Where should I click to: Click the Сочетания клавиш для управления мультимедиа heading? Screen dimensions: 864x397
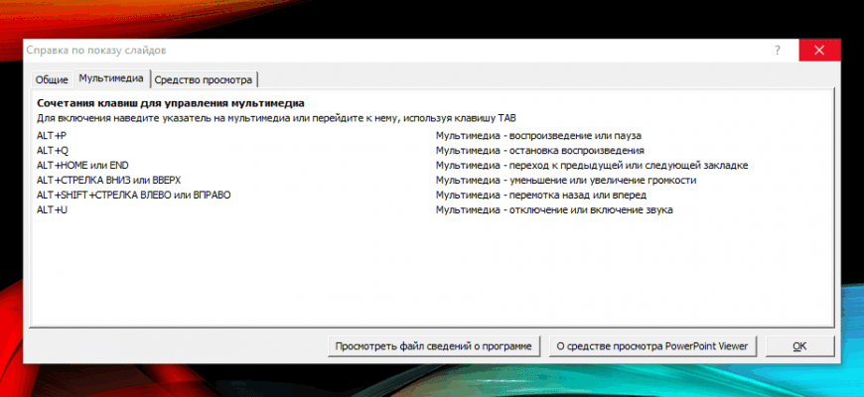point(171,103)
